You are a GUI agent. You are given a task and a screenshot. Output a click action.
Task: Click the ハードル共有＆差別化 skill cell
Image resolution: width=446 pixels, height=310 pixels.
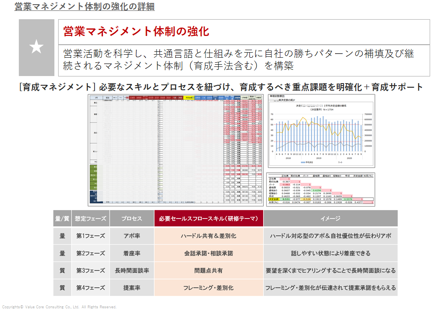[209, 236]
